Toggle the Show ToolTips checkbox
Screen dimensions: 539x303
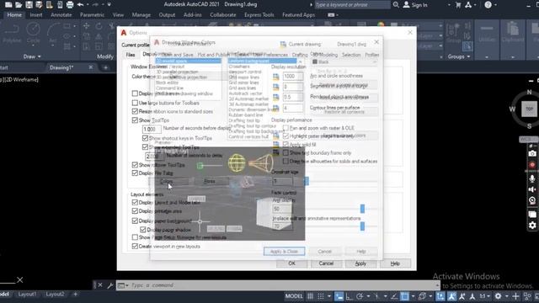click(x=135, y=120)
